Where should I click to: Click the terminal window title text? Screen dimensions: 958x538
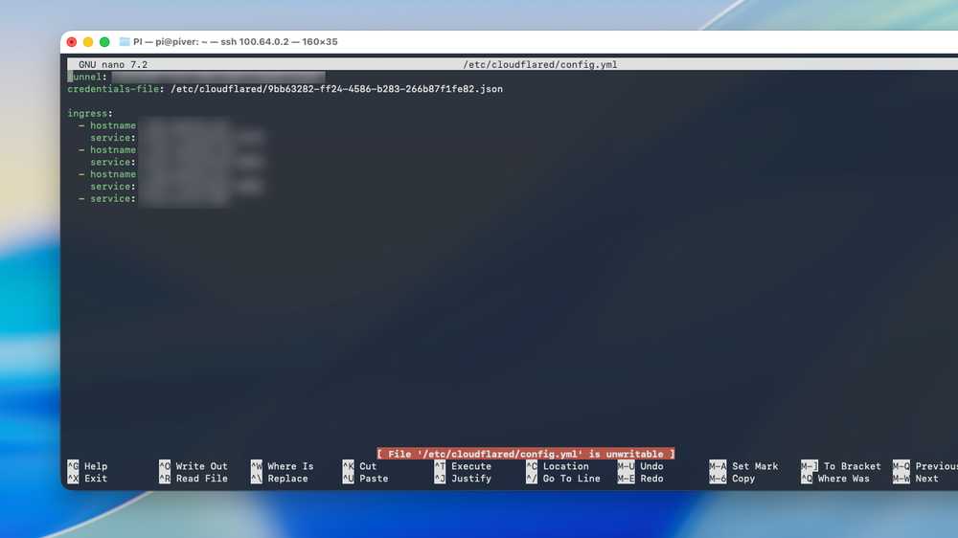tap(236, 41)
